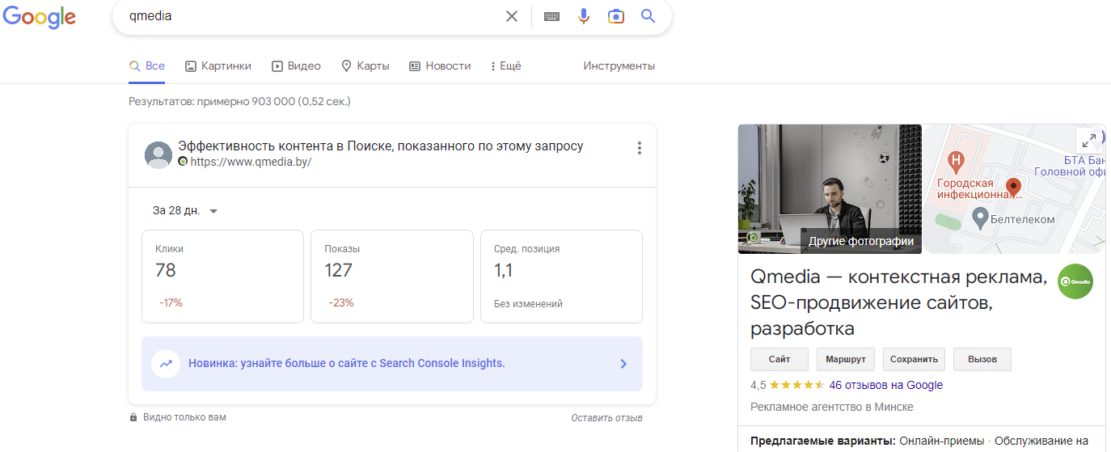Open the https://www.qmedia.by/ link

click(251, 162)
